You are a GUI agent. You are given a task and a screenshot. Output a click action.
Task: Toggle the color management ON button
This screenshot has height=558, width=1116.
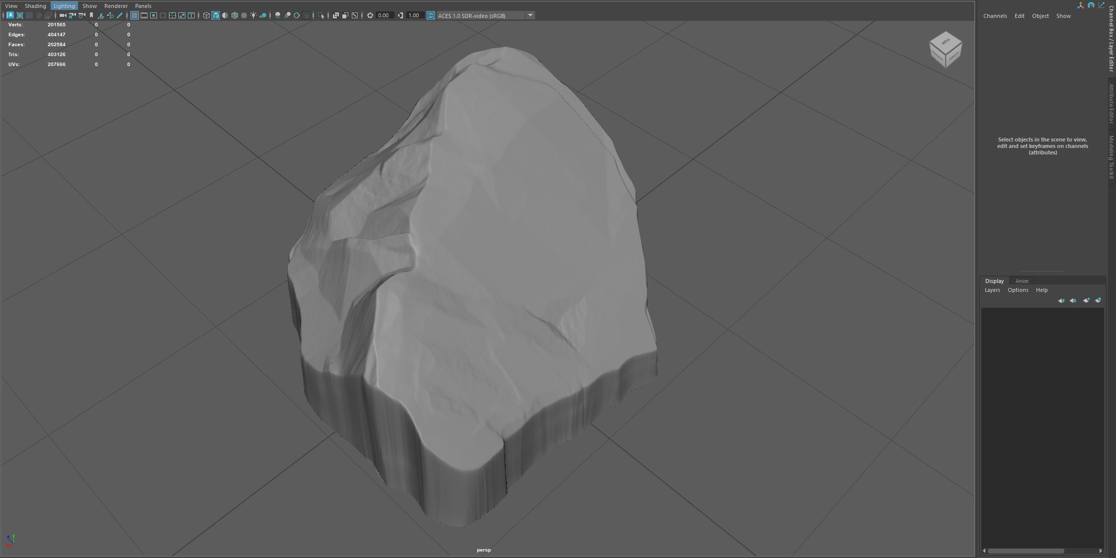tap(431, 15)
